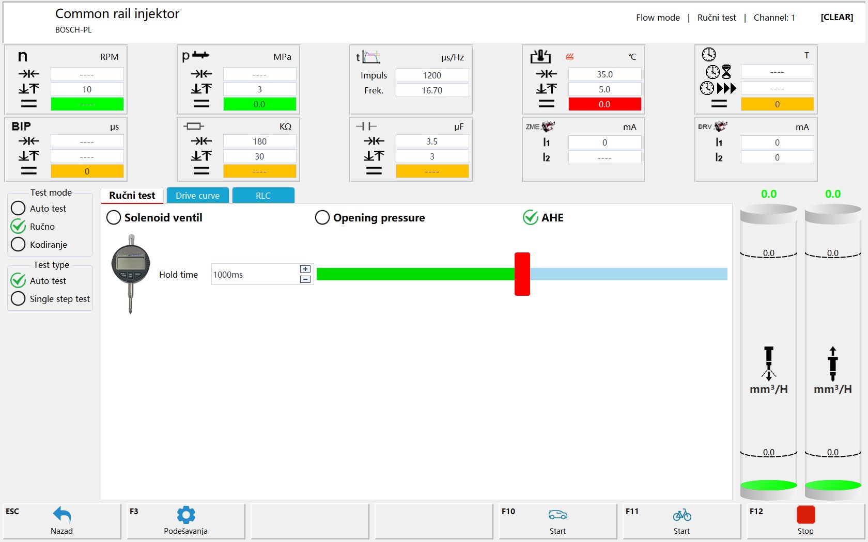Click the digital dial gauge icon

[131, 273]
